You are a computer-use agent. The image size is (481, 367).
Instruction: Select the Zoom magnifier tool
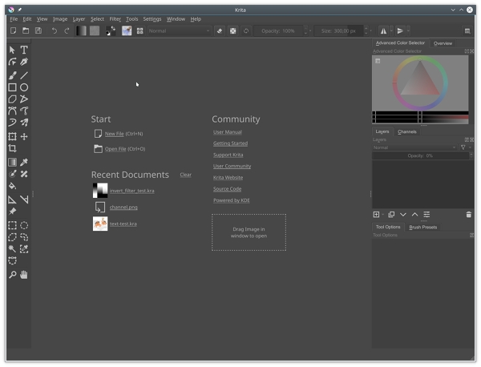tap(12, 275)
